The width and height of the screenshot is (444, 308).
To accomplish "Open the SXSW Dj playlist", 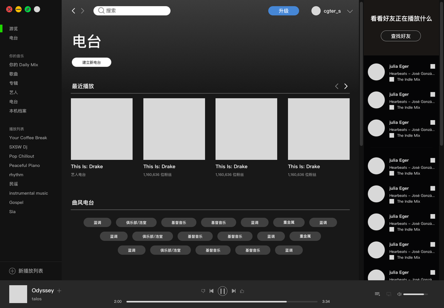I will tap(18, 147).
